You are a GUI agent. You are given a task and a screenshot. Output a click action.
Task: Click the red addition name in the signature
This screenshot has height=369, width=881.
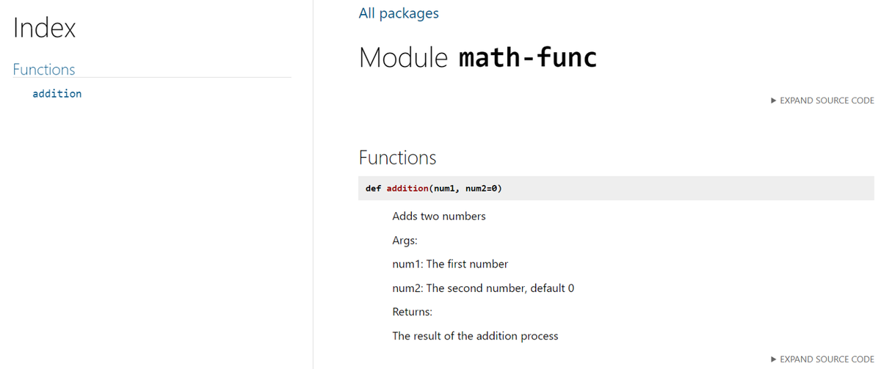(x=407, y=189)
